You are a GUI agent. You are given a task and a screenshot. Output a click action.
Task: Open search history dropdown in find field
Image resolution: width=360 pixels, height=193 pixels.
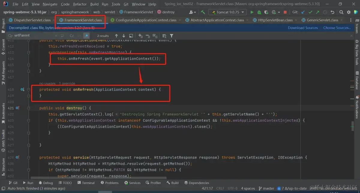[10, 35]
